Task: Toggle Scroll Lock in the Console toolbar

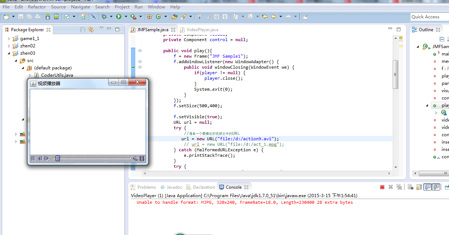Action: (419, 187)
